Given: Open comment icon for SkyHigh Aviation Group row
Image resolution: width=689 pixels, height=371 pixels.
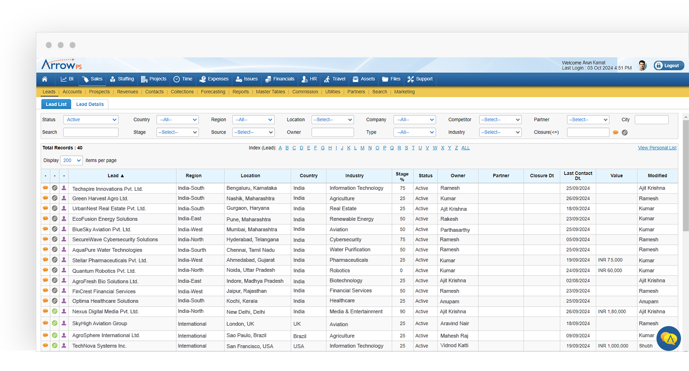Looking at the screenshot, I should click(x=45, y=323).
